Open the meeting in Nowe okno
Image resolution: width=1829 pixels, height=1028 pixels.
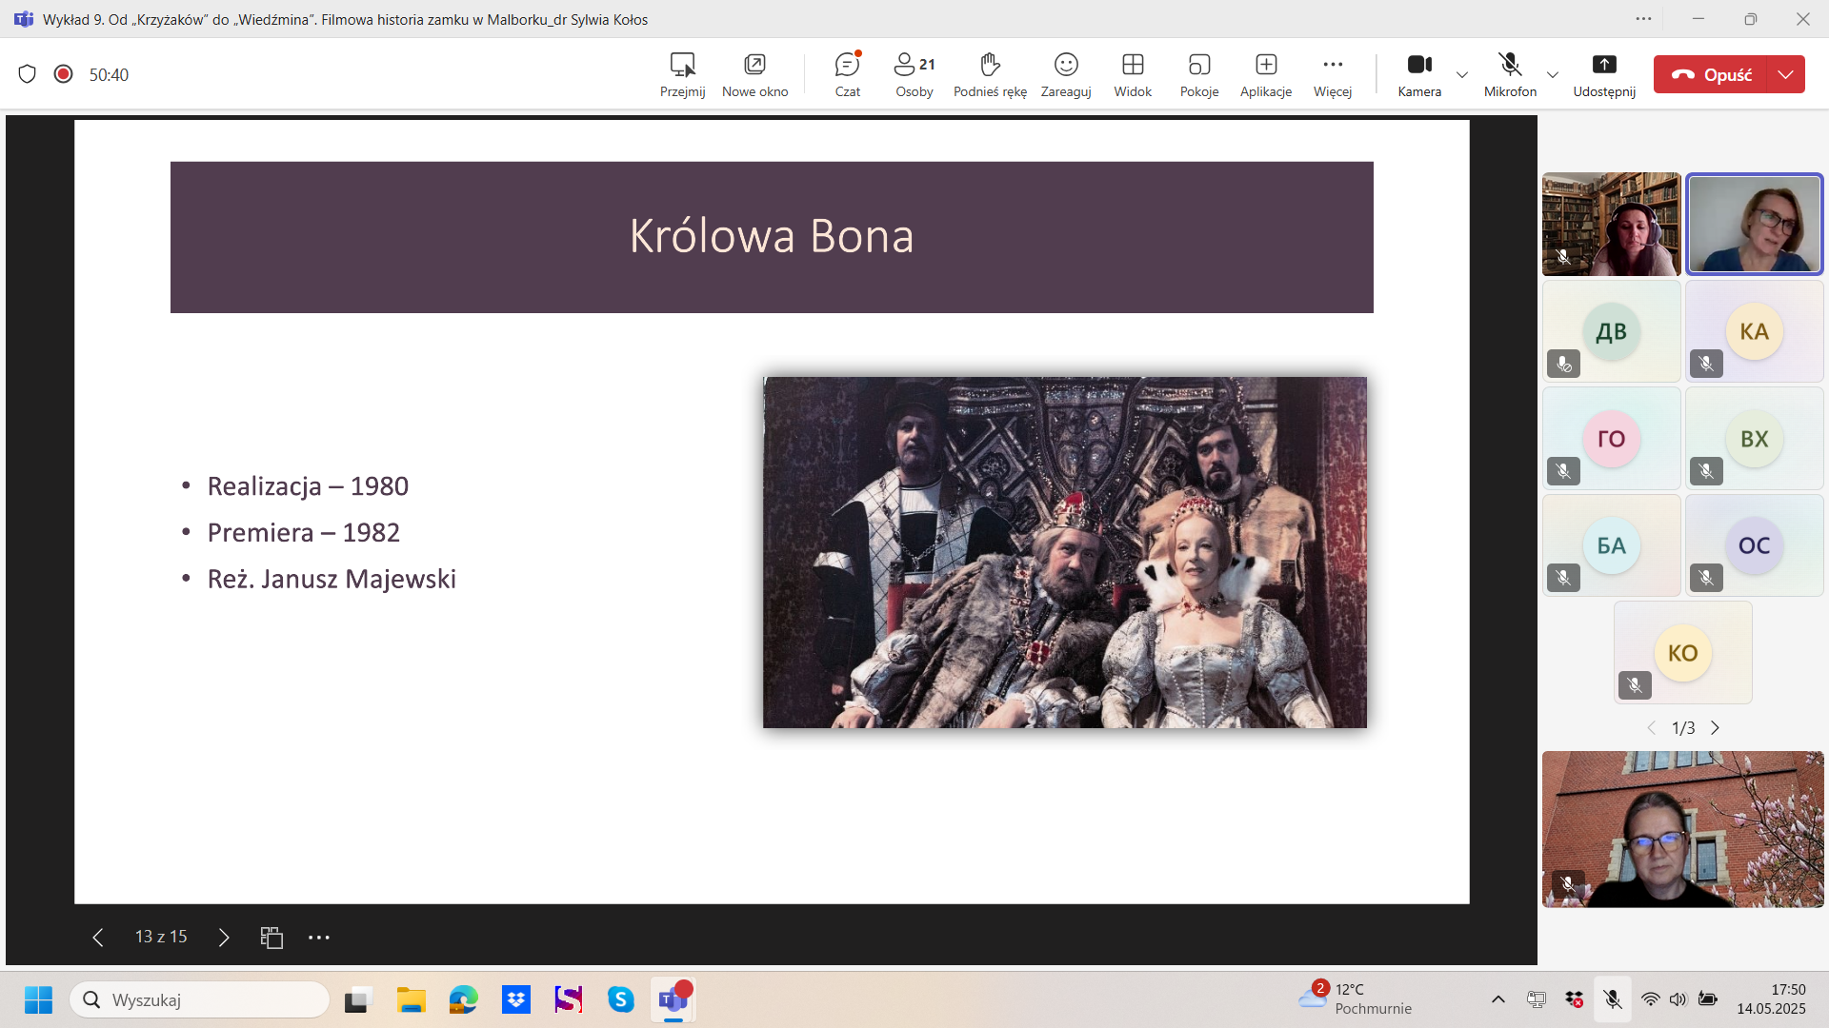pos(754,74)
